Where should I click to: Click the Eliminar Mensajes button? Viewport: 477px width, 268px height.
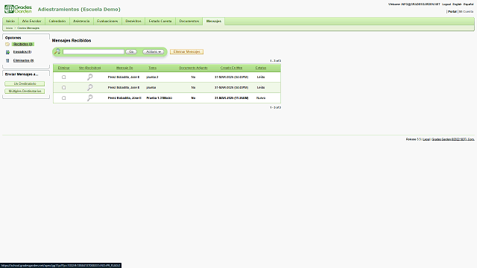[x=186, y=52]
